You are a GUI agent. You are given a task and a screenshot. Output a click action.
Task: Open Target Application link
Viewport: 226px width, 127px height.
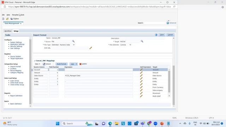[17, 59]
